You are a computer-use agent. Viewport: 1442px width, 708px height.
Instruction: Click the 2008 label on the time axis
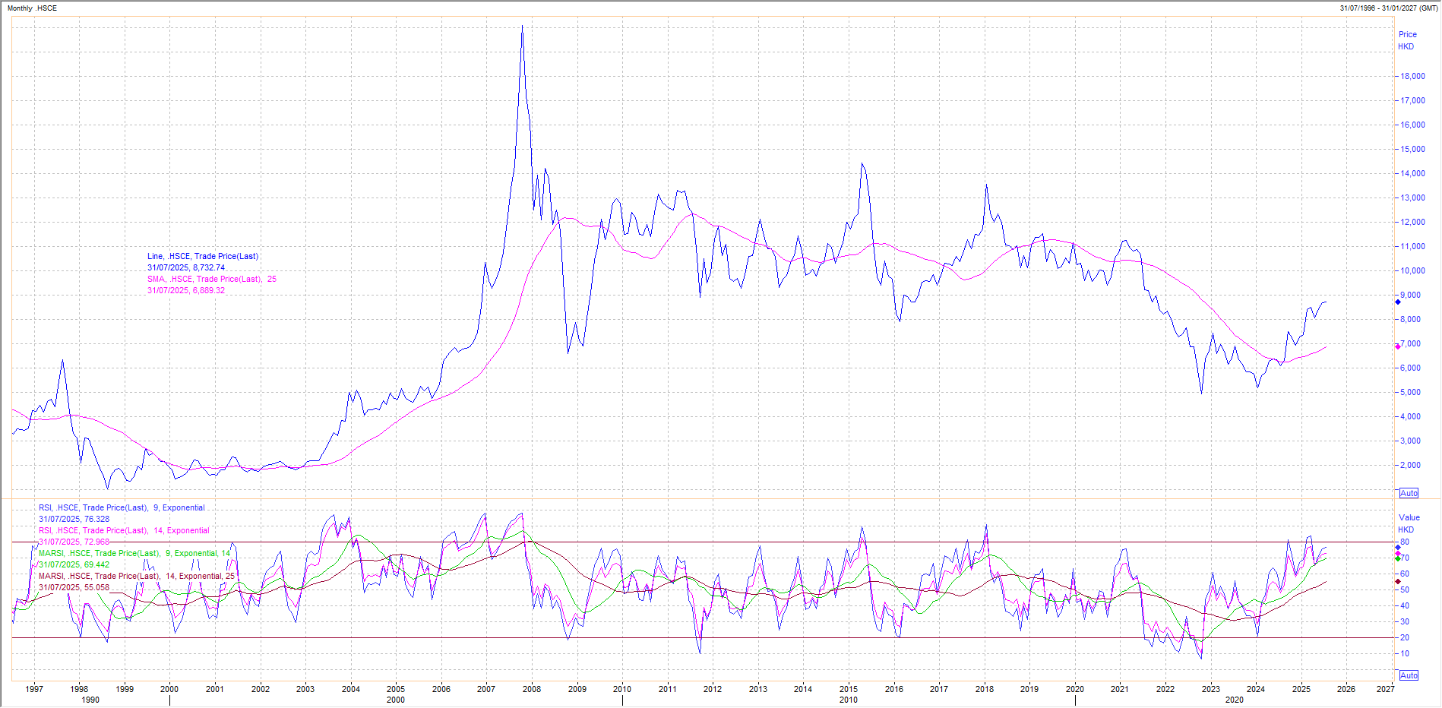click(532, 690)
